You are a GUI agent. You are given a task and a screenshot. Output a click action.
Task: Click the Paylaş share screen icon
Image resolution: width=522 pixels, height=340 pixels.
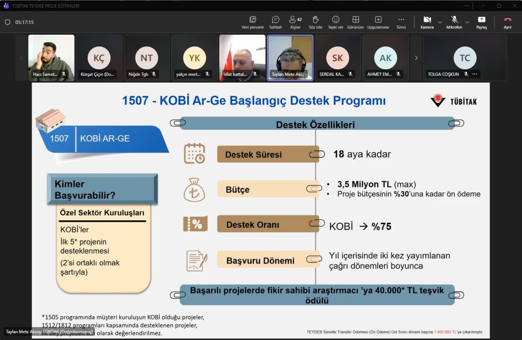click(482, 22)
